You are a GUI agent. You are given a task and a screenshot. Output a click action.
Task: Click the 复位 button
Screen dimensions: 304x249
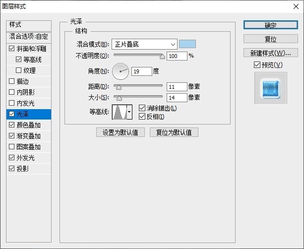tap(270, 39)
